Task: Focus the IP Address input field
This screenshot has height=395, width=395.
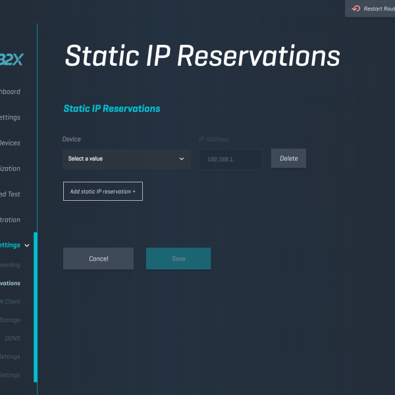Action: [x=230, y=159]
